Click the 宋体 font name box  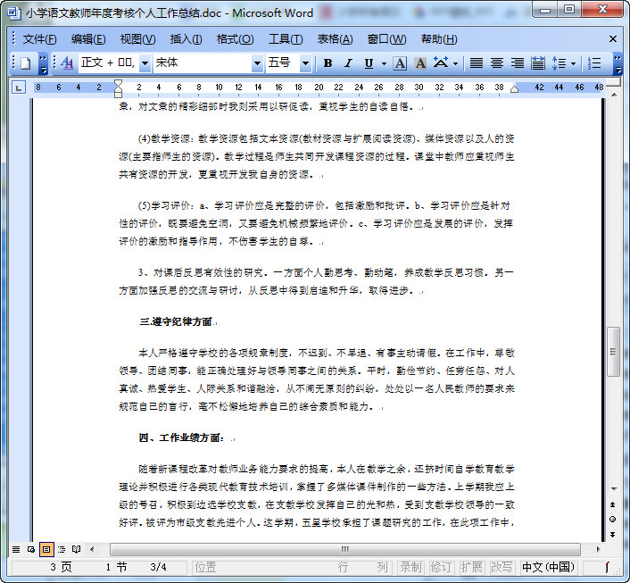pyautogui.click(x=203, y=63)
